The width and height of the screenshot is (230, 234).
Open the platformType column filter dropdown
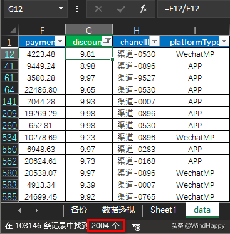pyautogui.click(x=224, y=41)
